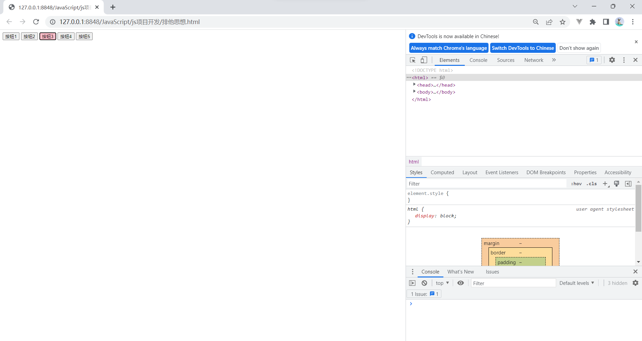
Task: Expand the body element in DOM tree
Action: (415, 91)
